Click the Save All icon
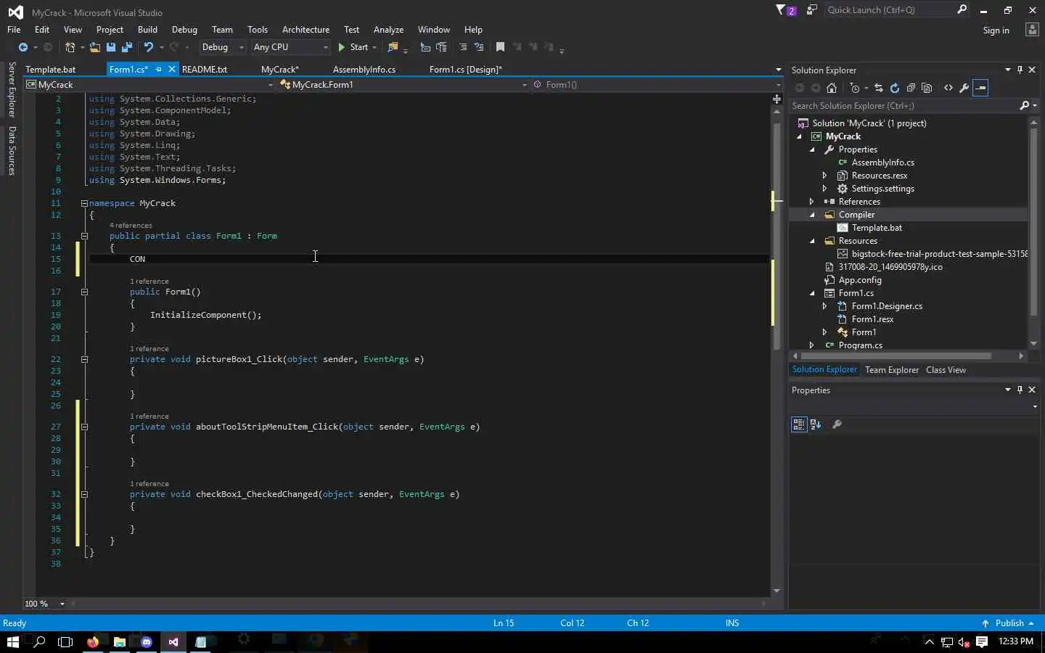 click(x=127, y=47)
